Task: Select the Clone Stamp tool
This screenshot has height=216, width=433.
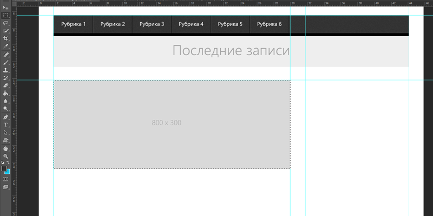Action: click(x=5, y=70)
